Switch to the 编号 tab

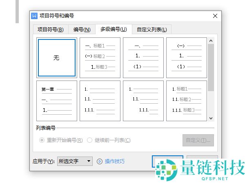click(x=82, y=29)
